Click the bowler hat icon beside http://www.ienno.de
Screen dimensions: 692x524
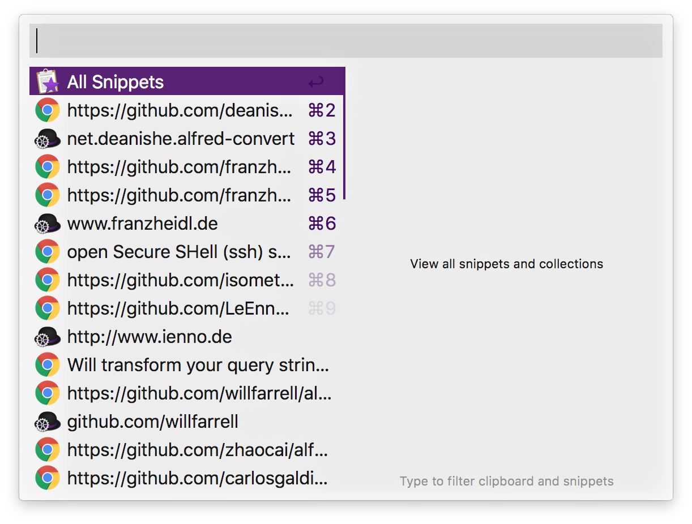coord(48,336)
